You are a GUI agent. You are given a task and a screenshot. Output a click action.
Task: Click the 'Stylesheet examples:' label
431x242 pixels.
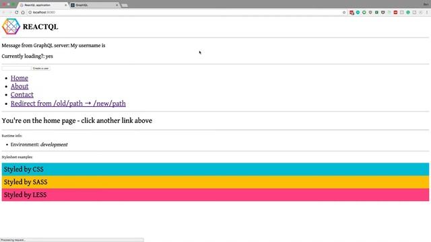(17, 157)
